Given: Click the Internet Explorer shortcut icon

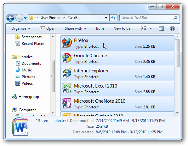Looking at the screenshot, I should [x=67, y=73].
